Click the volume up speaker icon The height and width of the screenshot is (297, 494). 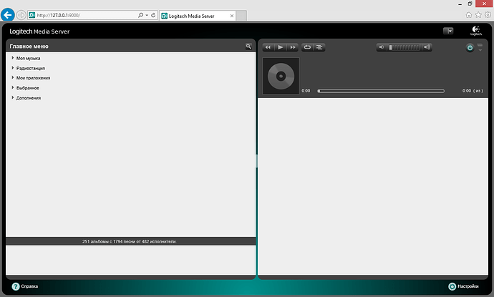tap(427, 47)
